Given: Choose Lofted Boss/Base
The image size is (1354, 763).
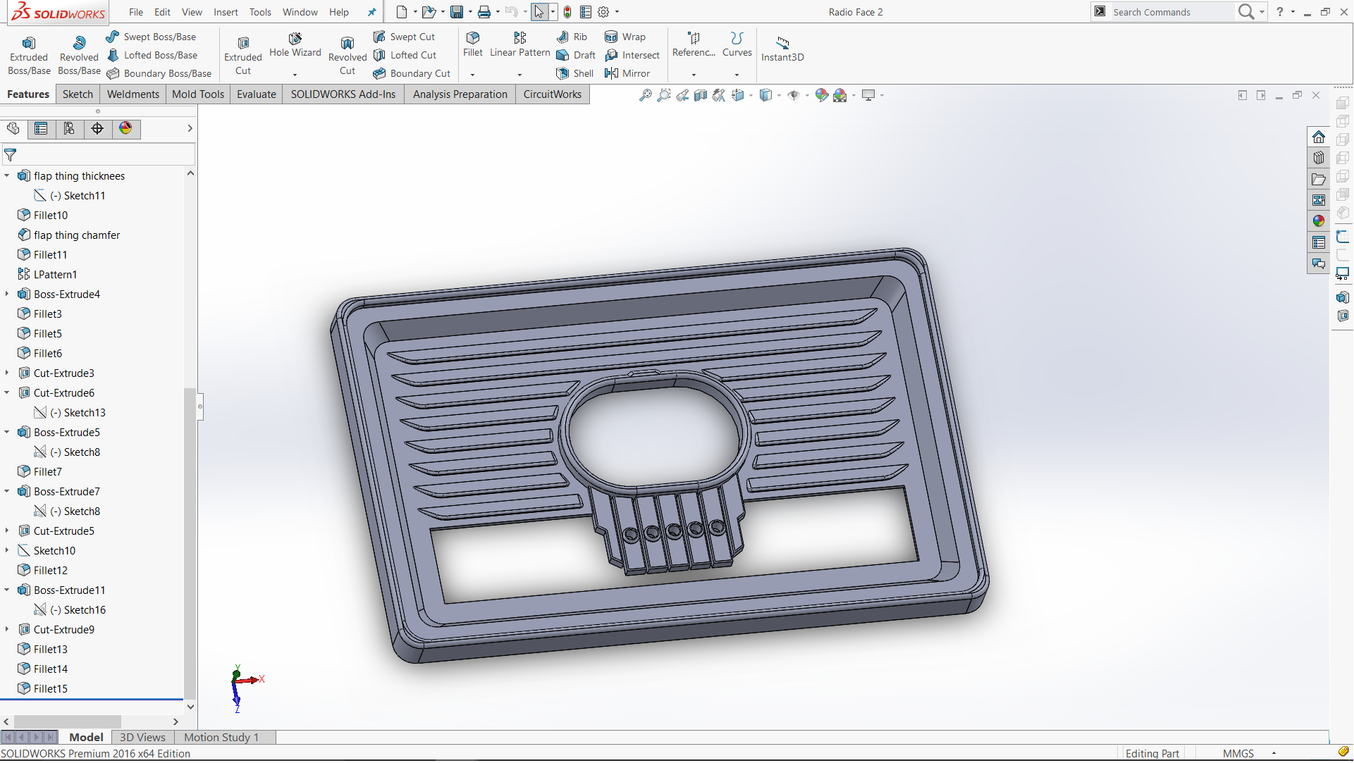Looking at the screenshot, I should click(152, 55).
